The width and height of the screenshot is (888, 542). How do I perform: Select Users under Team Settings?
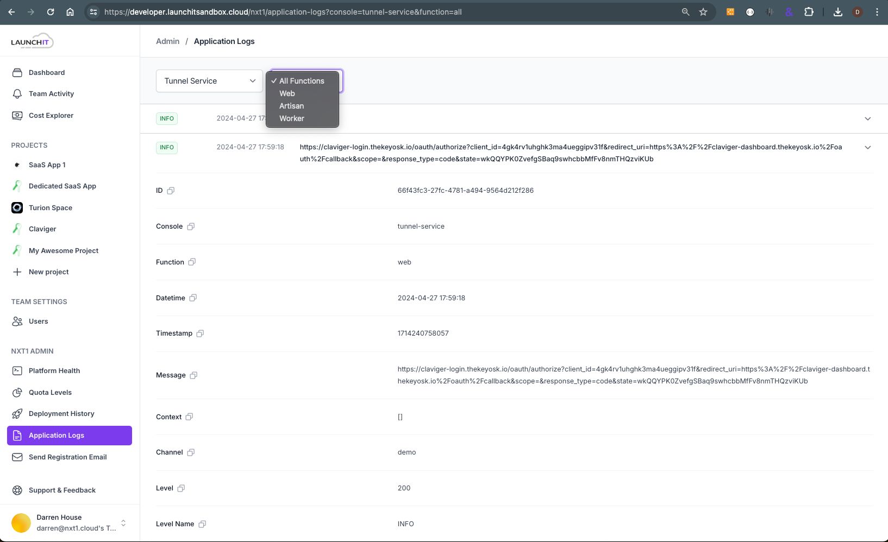point(37,321)
